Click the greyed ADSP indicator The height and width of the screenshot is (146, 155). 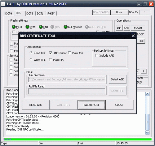point(52,27)
